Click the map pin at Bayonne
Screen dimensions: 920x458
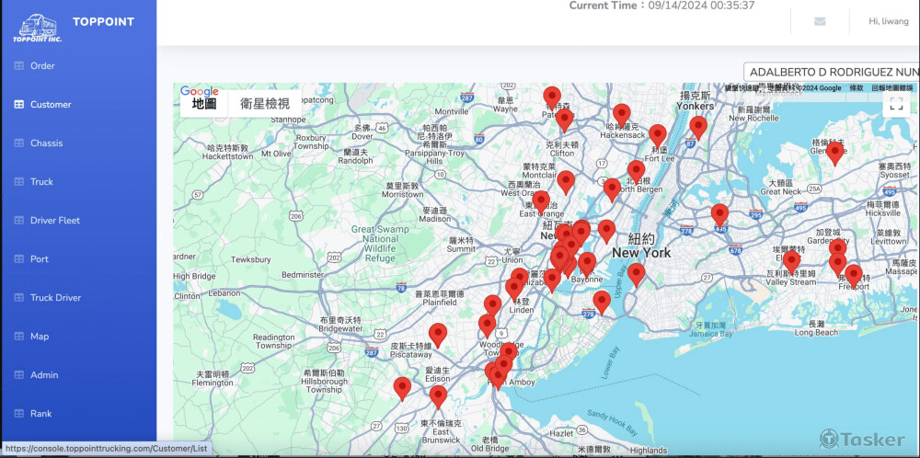click(x=587, y=265)
